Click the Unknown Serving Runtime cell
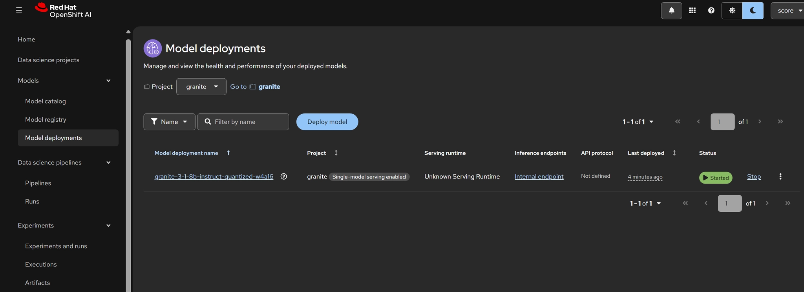Viewport: 804px width, 292px height. (x=462, y=177)
